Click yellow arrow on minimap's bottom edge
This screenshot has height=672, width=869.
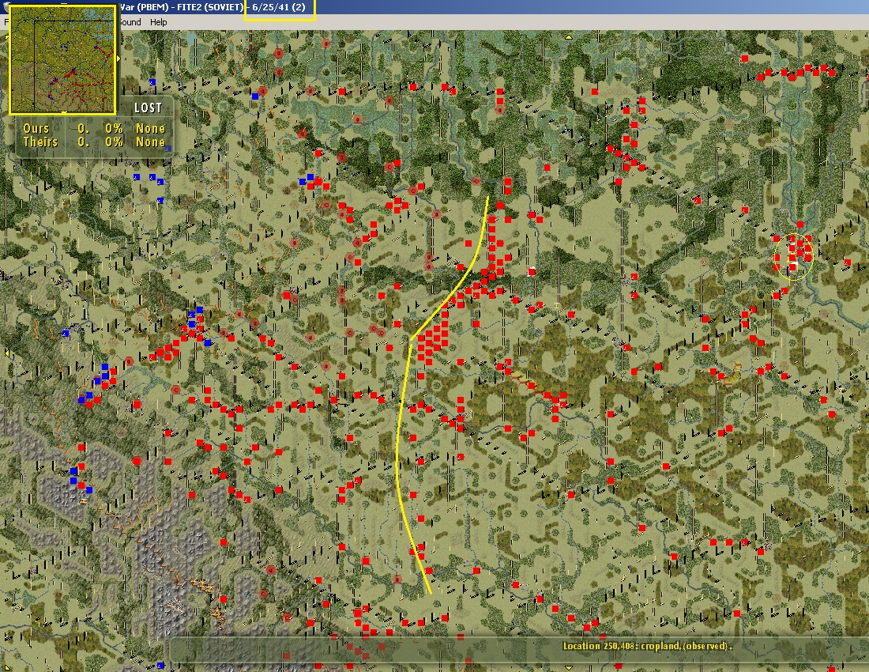click(x=64, y=113)
